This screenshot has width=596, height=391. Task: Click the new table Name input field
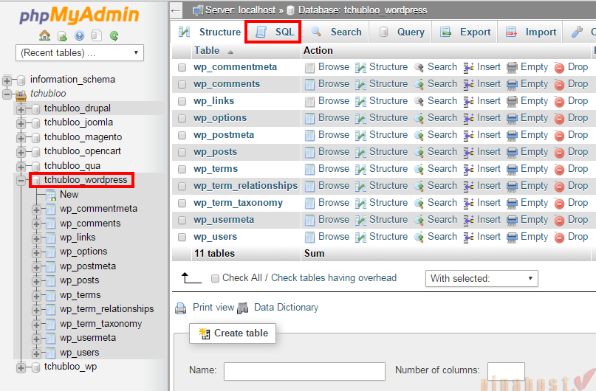coord(304,371)
